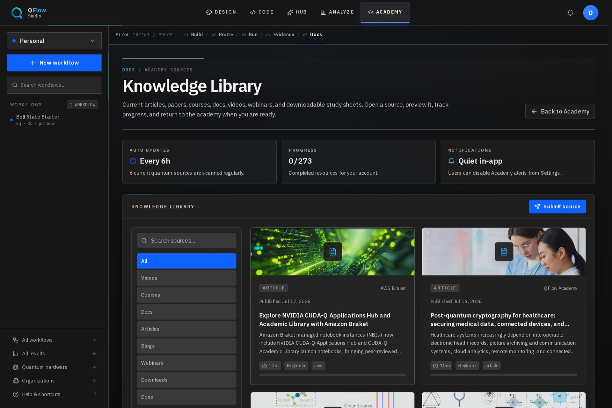Viewport: 612px width, 408px height.
Task: Click the clock icon beside Every 6h
Action: click(133, 161)
